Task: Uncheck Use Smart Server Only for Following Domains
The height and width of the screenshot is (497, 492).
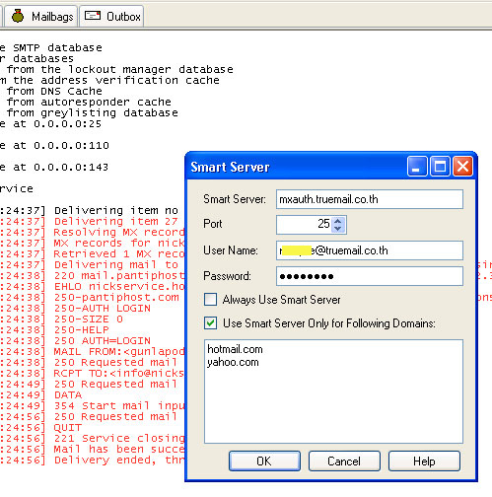Action: coord(210,323)
